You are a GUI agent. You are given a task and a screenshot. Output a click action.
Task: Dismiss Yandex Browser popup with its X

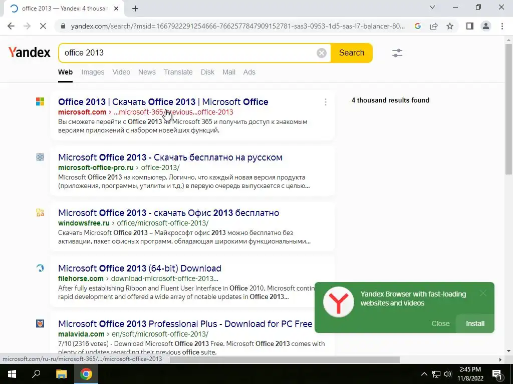pyautogui.click(x=483, y=293)
